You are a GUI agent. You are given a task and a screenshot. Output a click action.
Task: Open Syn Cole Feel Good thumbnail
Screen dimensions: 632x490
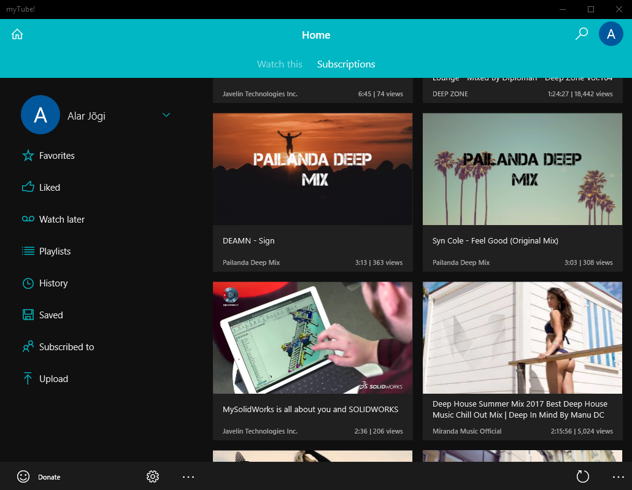522,169
